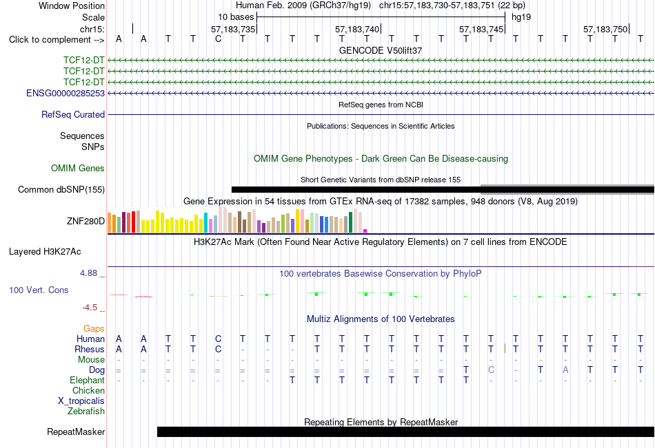655x448 pixels.
Task: Click the Mouse alignment row label
Action: pos(91,359)
